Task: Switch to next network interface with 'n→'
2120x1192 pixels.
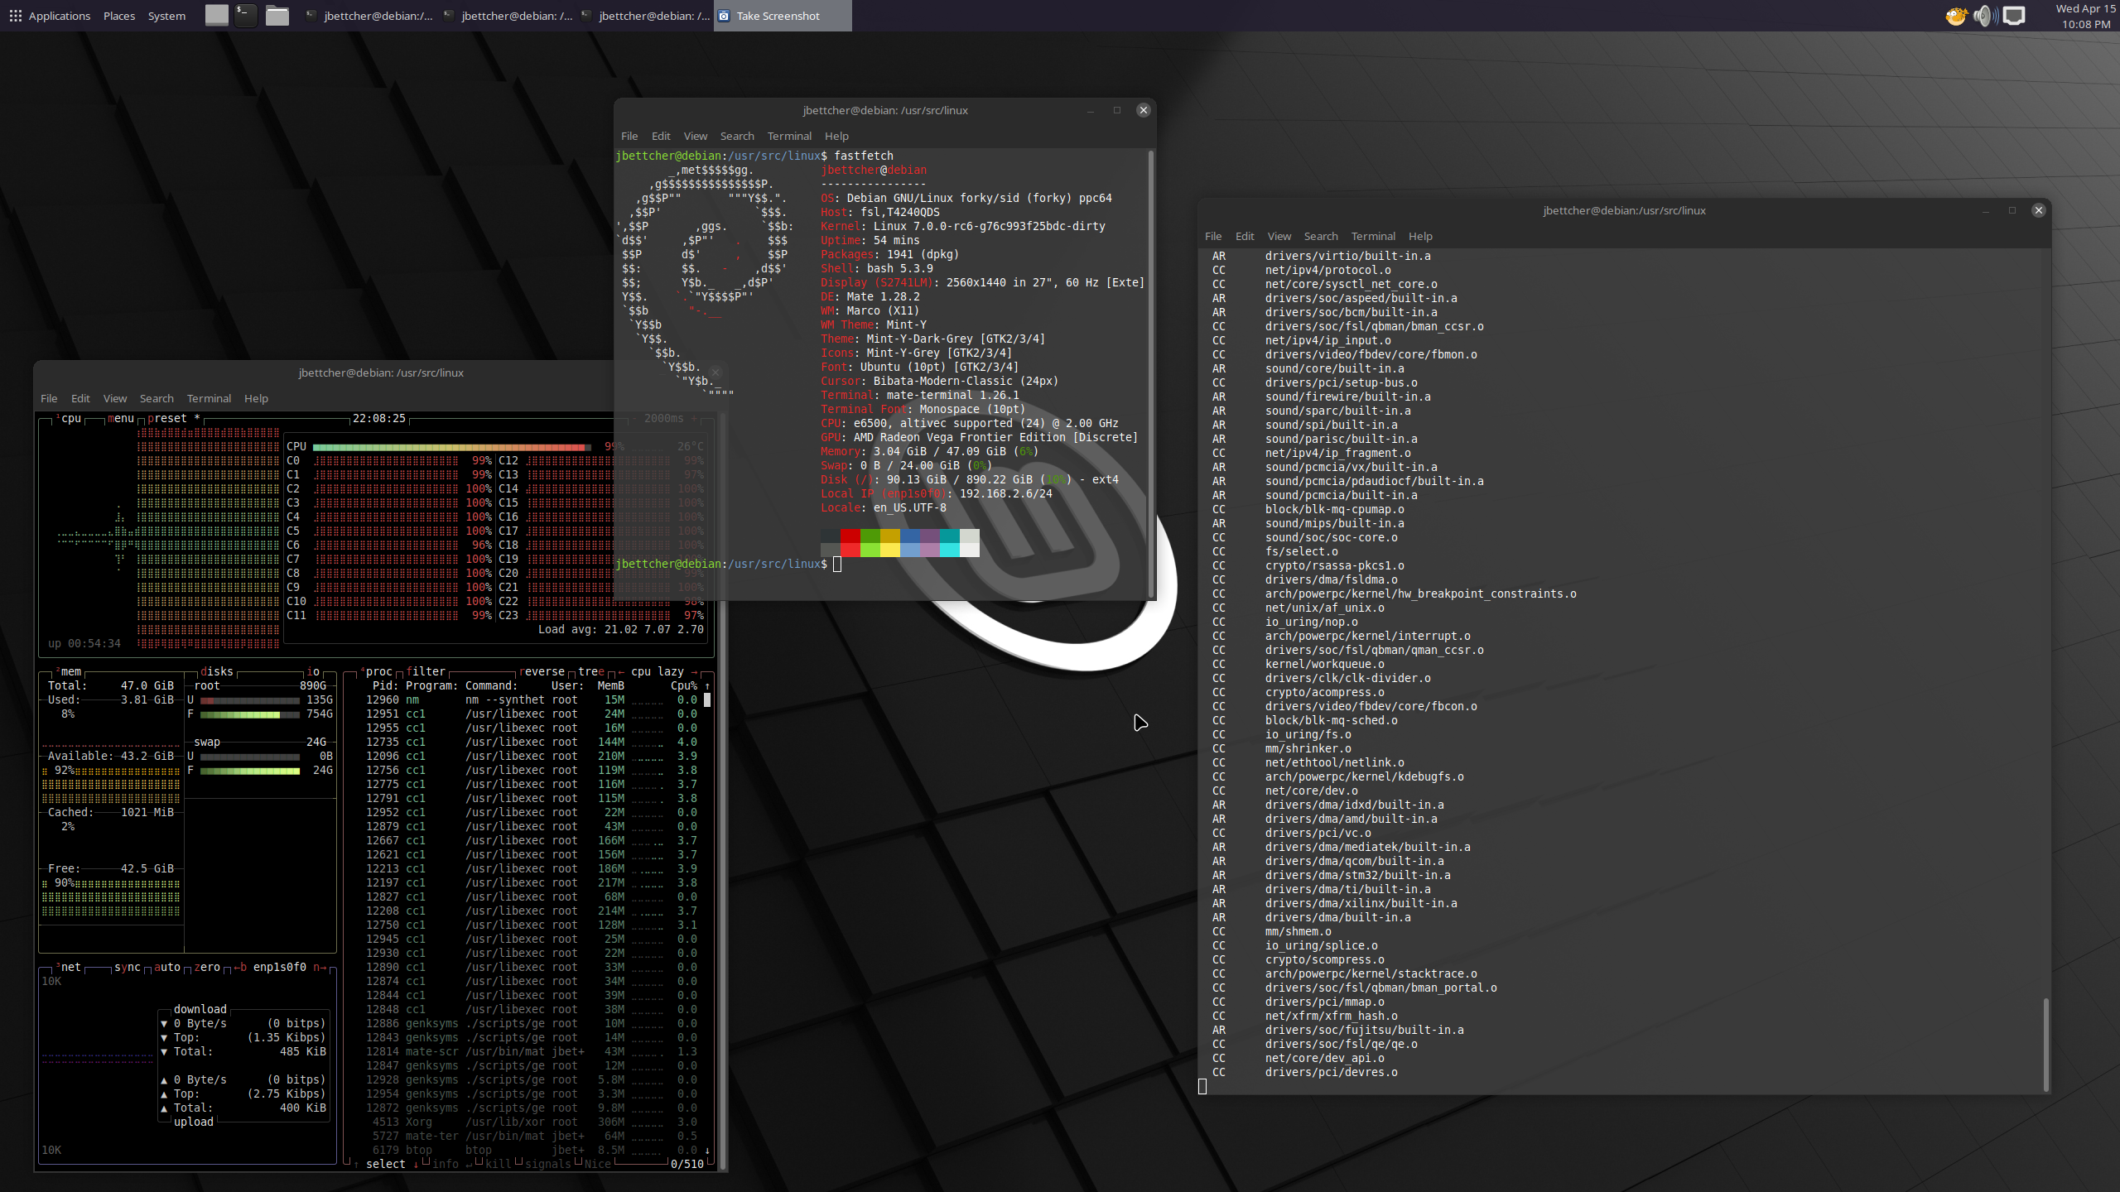Action: [320, 968]
